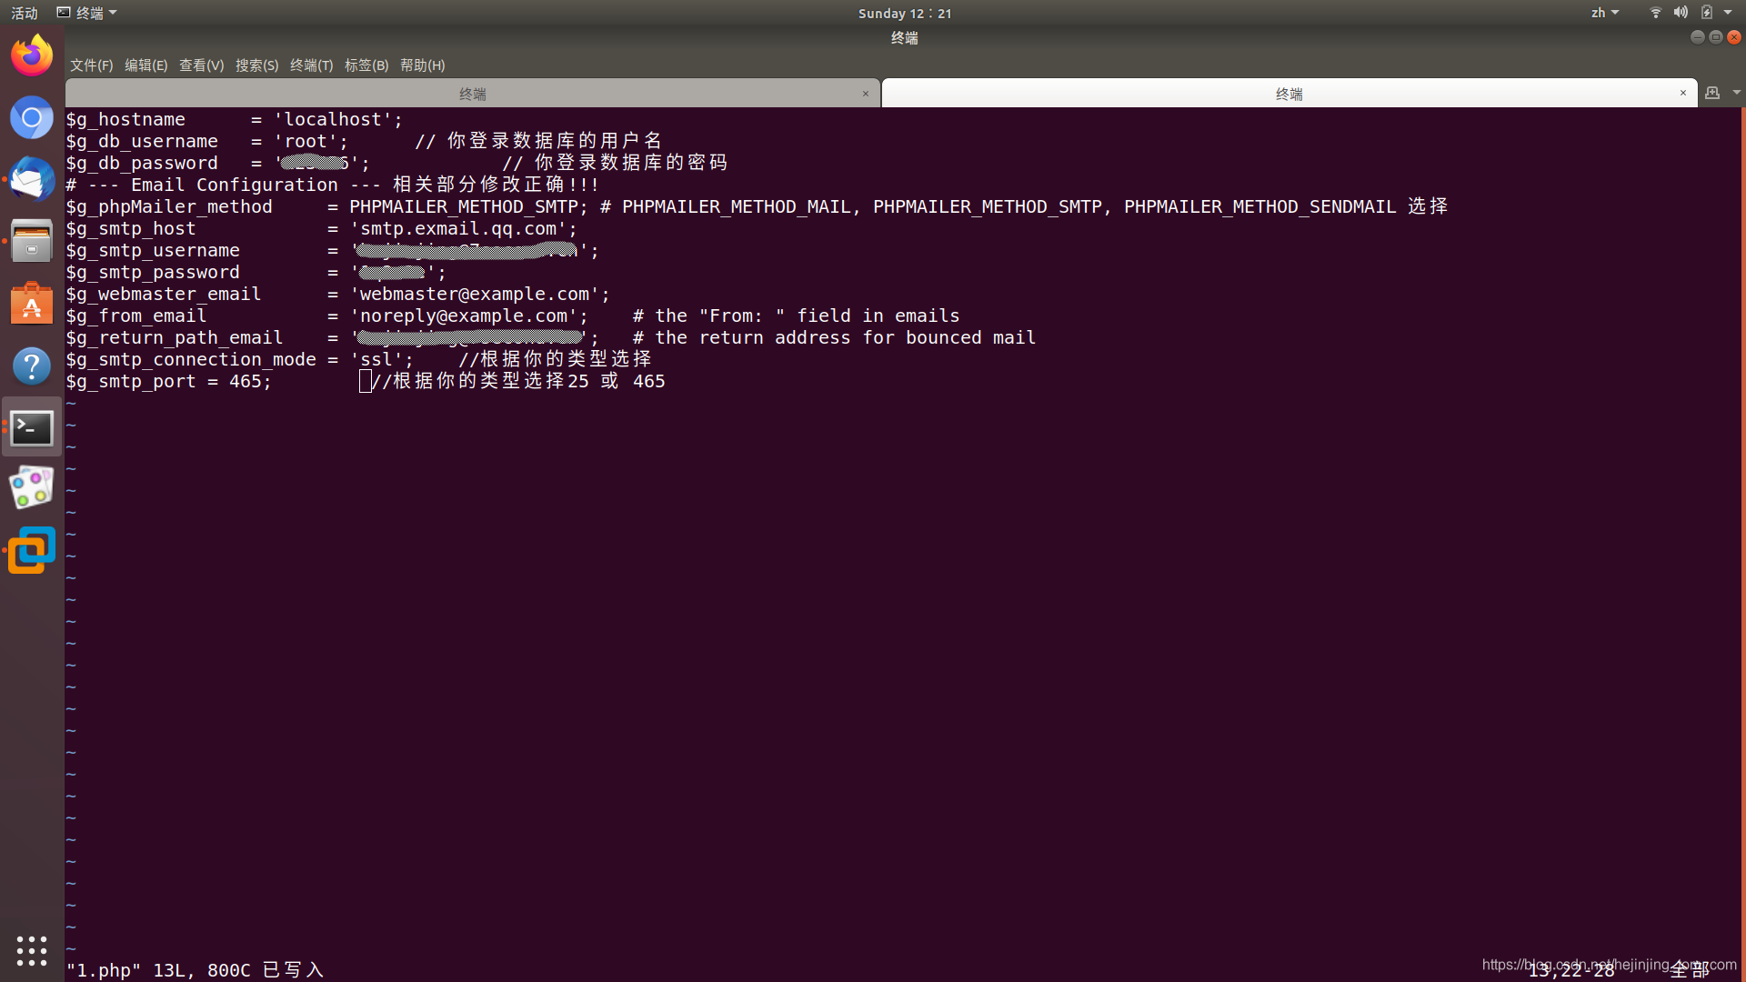Open Firefox from the dock
Viewport: 1746px width, 982px height.
click(x=32, y=55)
